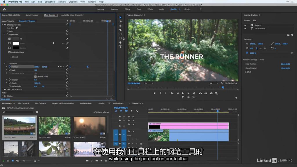Open the Graphics menu
The height and width of the screenshot is (167, 297).
pyautogui.click(x=73, y=2)
